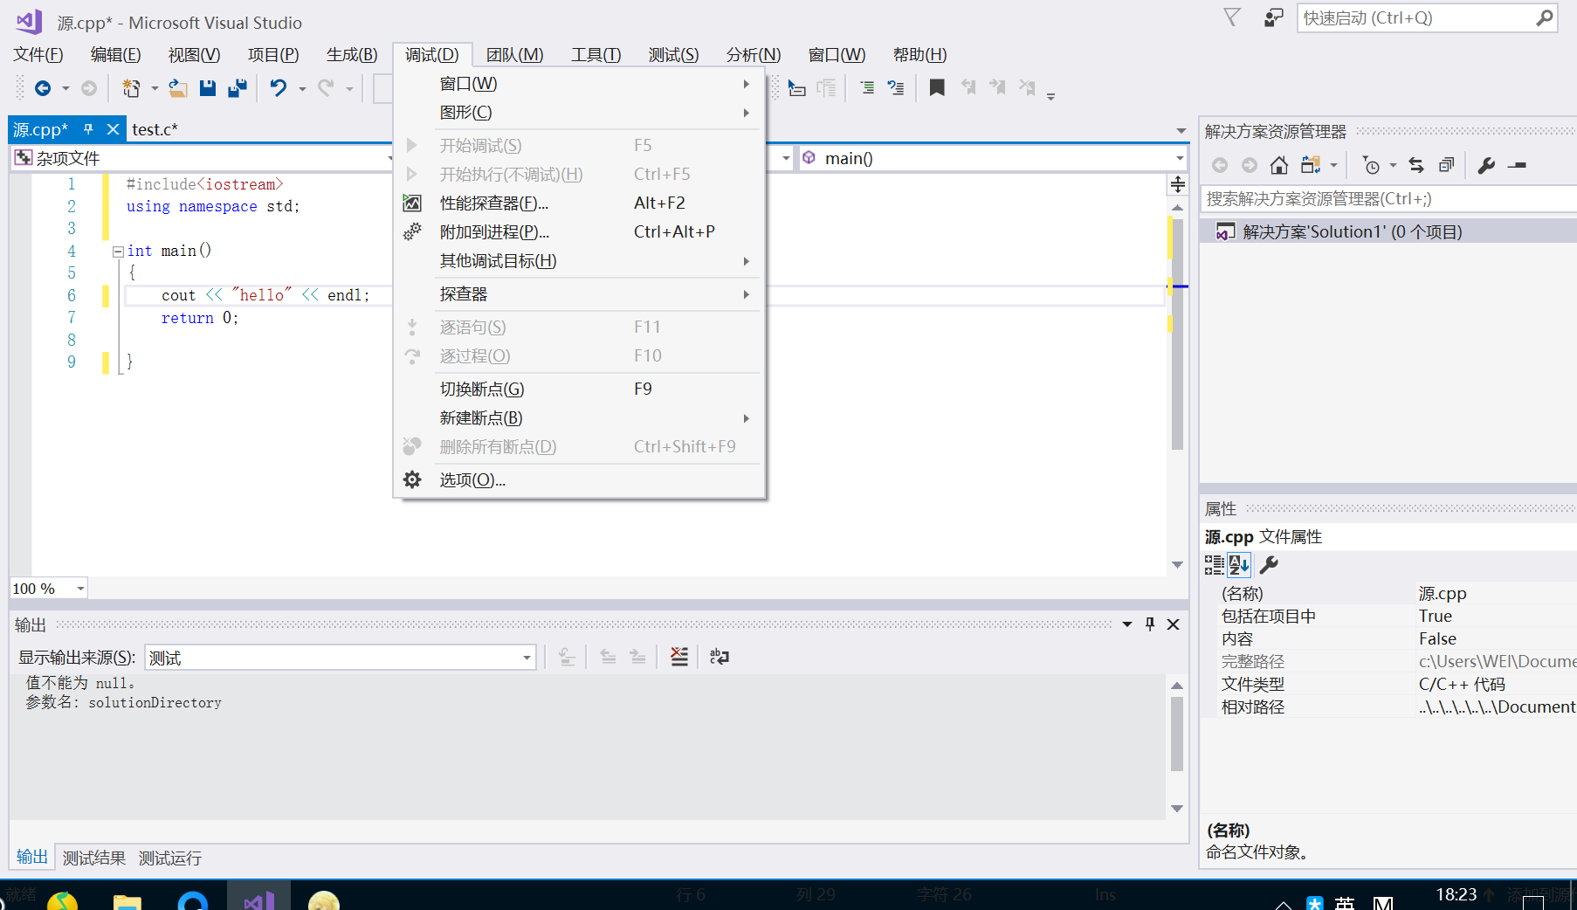Uncomment selected lines via toolbar icon
The width and height of the screenshot is (1577, 910).
(x=896, y=88)
